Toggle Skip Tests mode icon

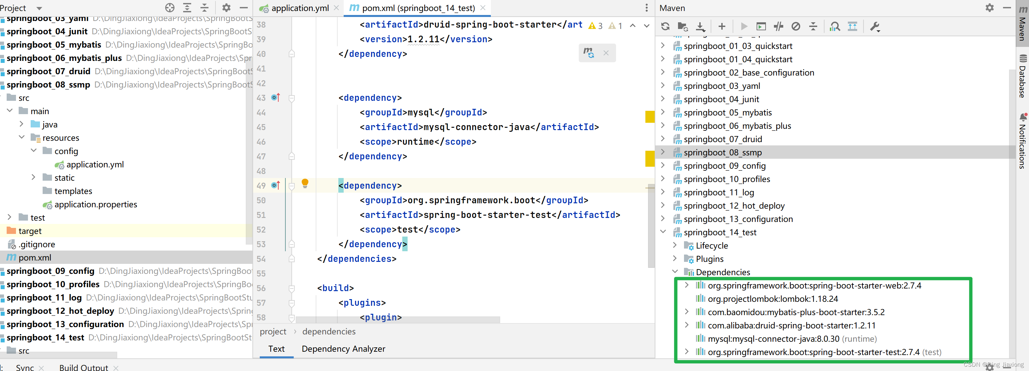pyautogui.click(x=796, y=26)
